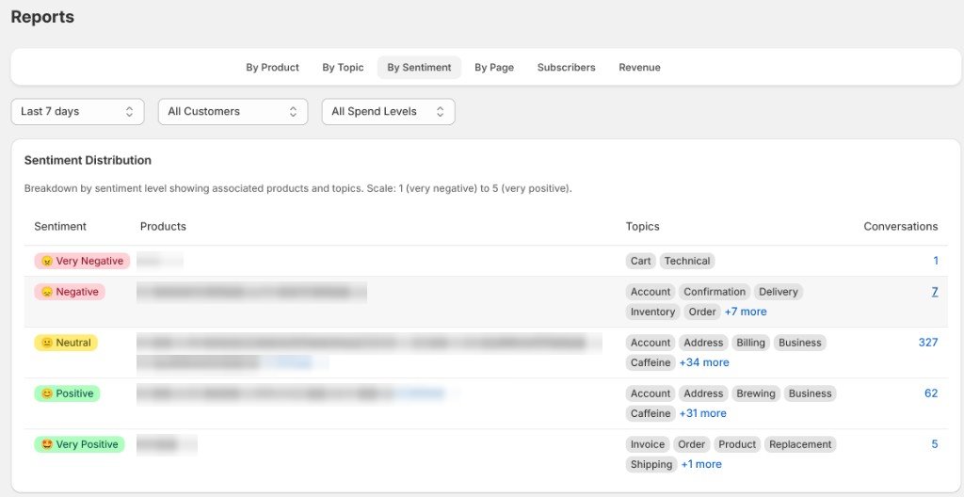Select the Billing topic tag
This screenshot has height=497, width=964.
pos(750,343)
